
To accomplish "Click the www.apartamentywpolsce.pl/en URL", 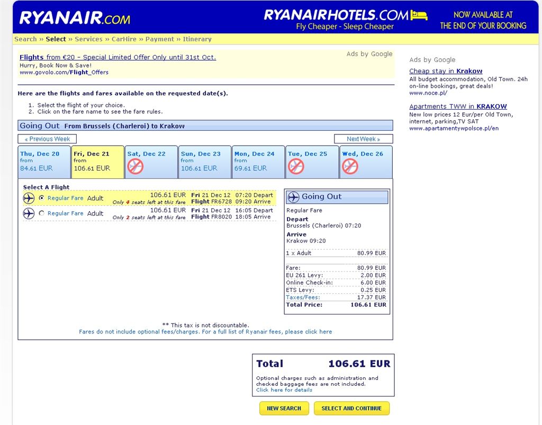I will [x=454, y=129].
